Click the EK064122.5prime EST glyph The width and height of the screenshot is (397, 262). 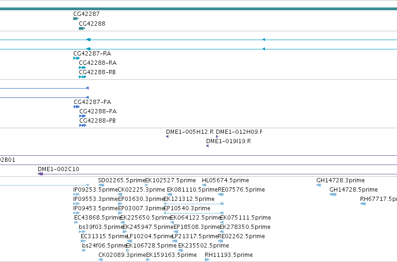(172, 223)
